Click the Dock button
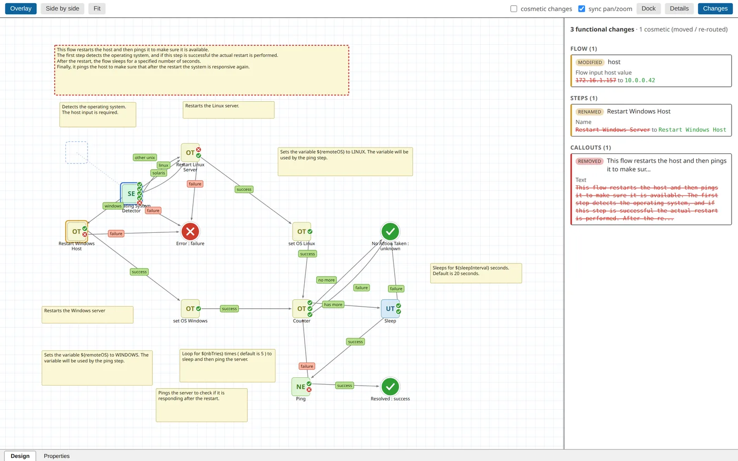 pos(648,8)
